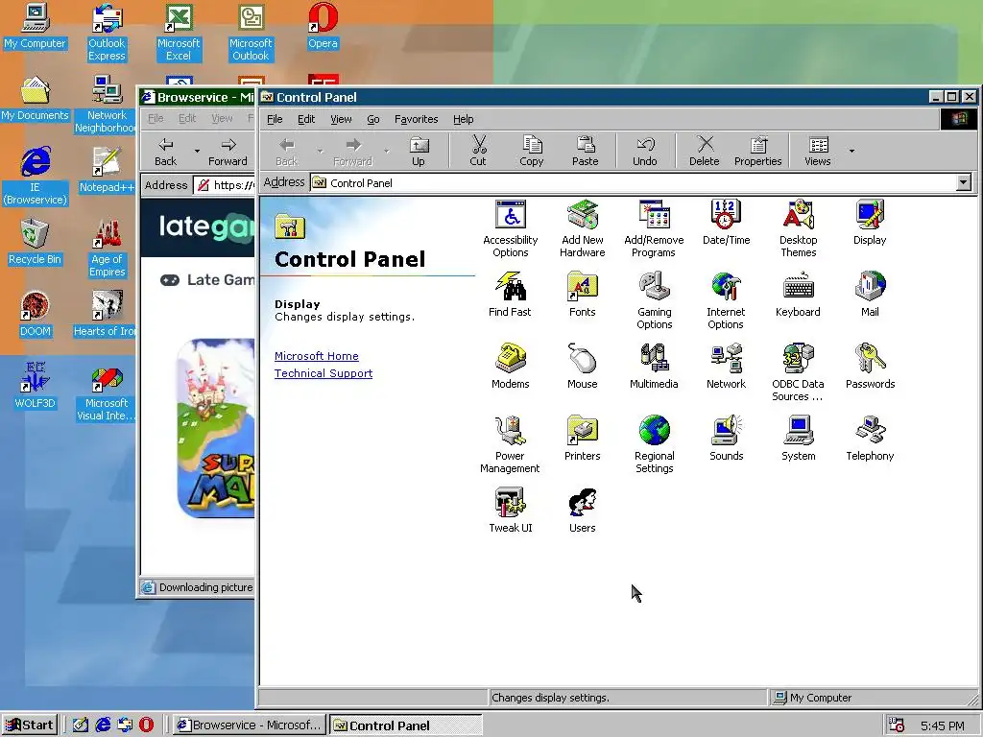
Task: Expand the Back dropdown arrow in Browservice window
Action: click(x=197, y=151)
